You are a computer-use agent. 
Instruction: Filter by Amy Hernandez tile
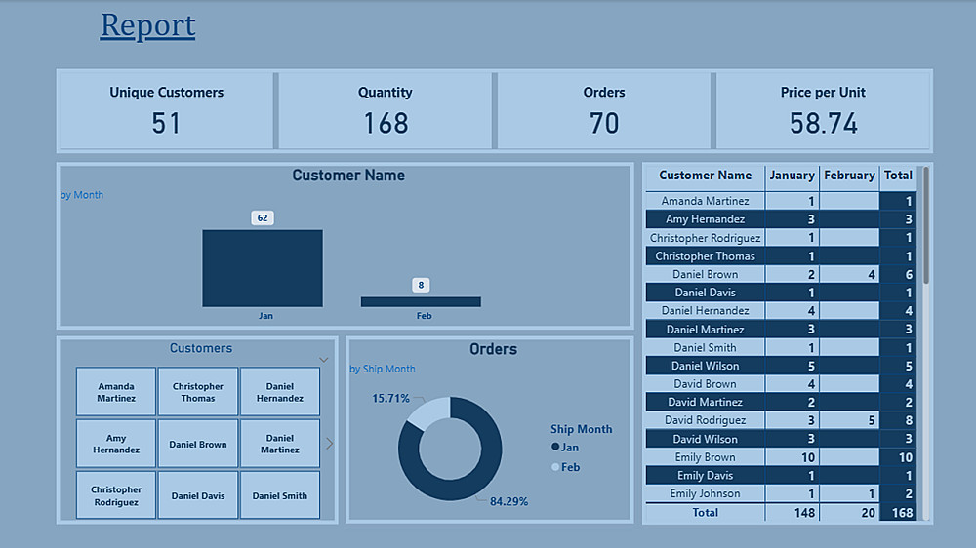(x=116, y=444)
